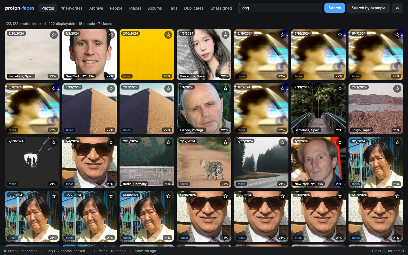
Task: Click the "New York, NY, USA" label on the 1/3/2024 photo
Action: pos(80,76)
